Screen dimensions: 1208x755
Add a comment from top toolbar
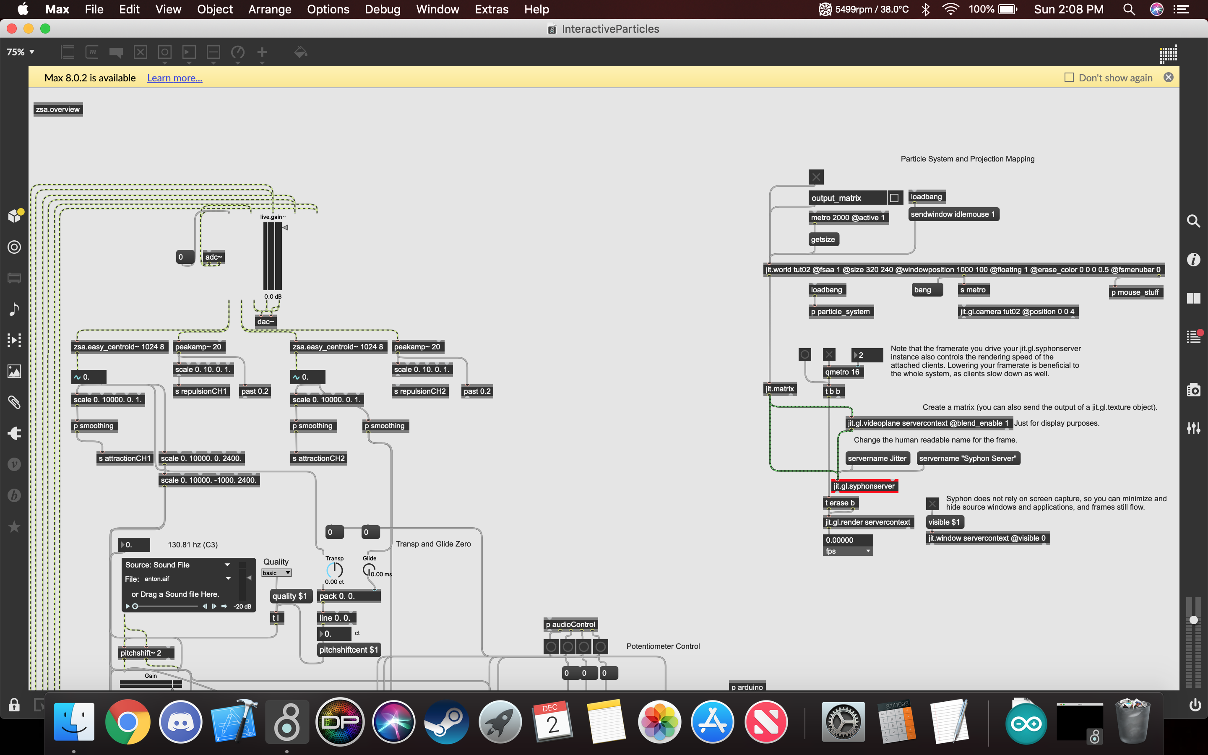tap(116, 52)
